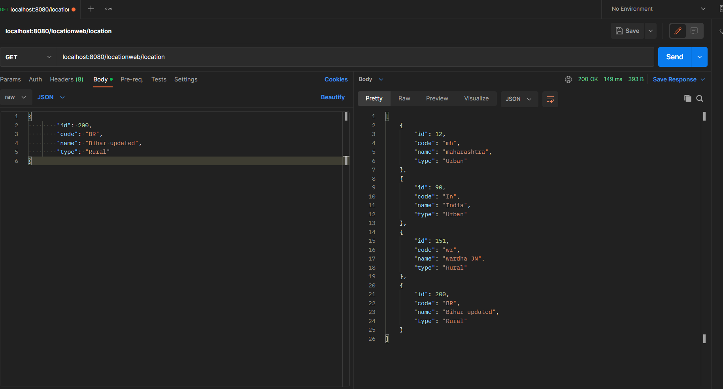This screenshot has height=389, width=723.
Task: Toggle word wrap icon in response toolbar
Action: pyautogui.click(x=550, y=99)
